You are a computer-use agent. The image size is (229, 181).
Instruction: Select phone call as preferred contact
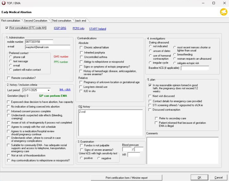tap(11, 57)
